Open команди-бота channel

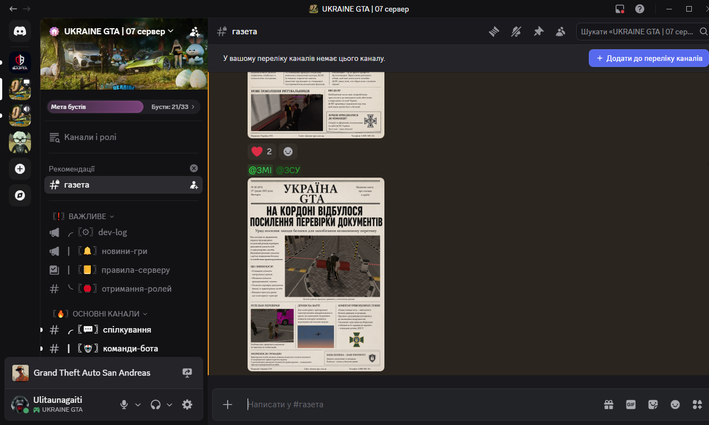pos(124,349)
